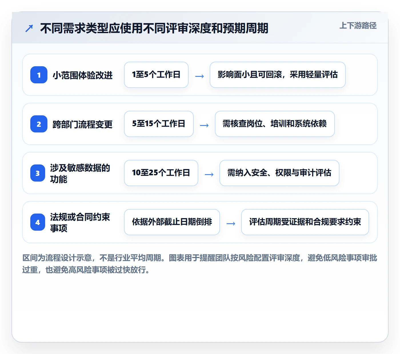Click the arrow after 10至25个工作日

209,174
